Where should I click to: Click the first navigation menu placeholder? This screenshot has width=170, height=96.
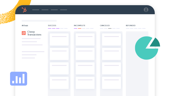pos(36,10)
